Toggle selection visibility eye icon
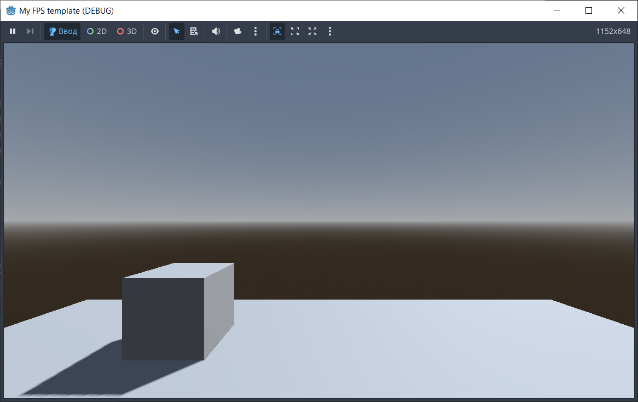 [x=155, y=32]
